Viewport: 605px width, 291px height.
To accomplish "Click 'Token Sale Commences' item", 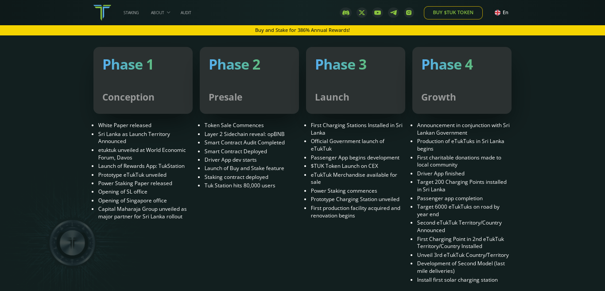I will [234, 125].
